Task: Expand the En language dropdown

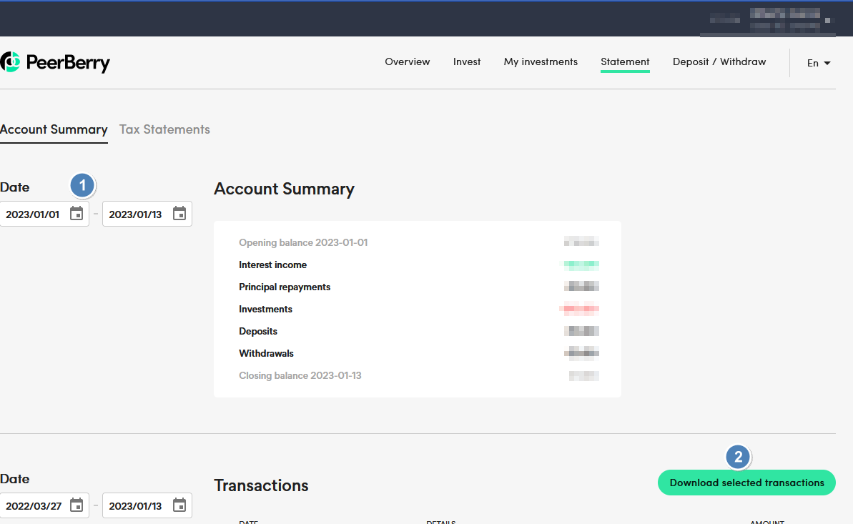Action: pyautogui.click(x=819, y=63)
